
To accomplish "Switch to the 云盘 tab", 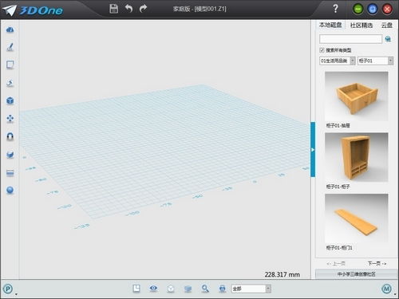I will 386,26.
